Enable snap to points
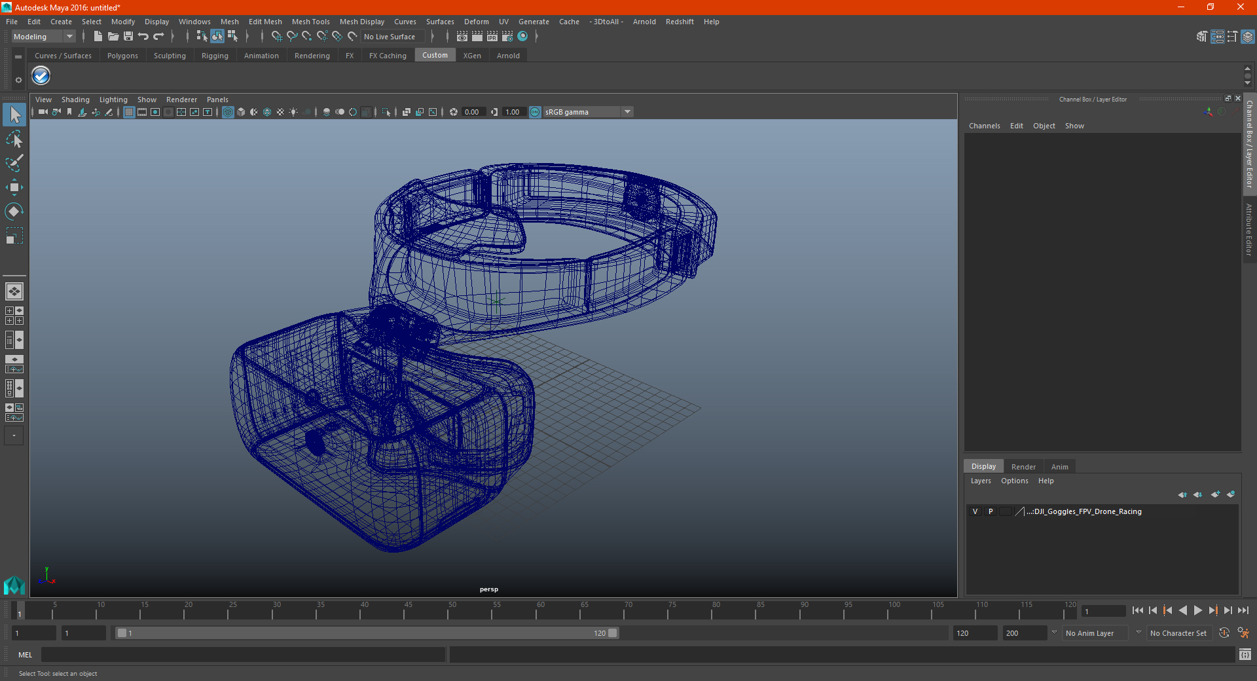 (307, 37)
